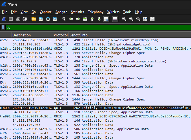
Task: Sort by the Destination column header
Action: tap(32, 35)
